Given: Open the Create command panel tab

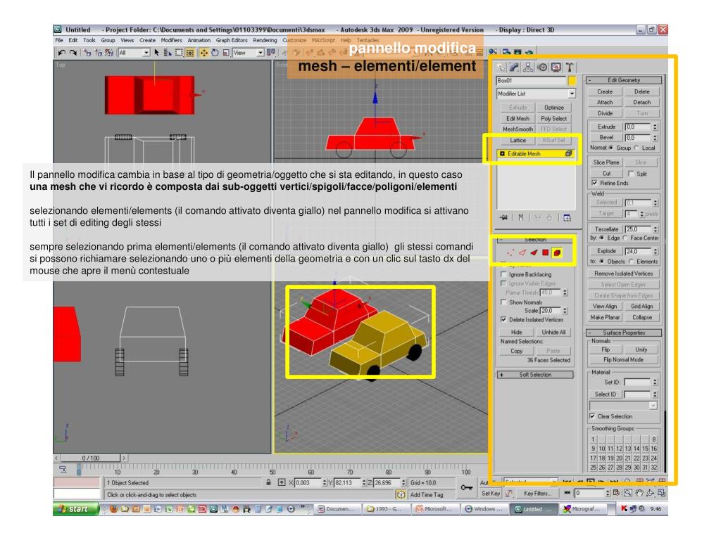Looking at the screenshot, I should pyautogui.click(x=501, y=67).
